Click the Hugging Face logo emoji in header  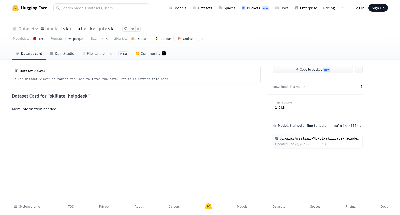15,8
